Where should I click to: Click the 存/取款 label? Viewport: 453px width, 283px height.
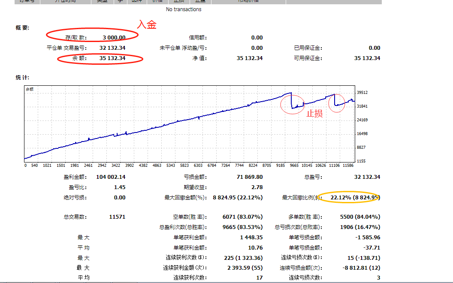click(75, 38)
